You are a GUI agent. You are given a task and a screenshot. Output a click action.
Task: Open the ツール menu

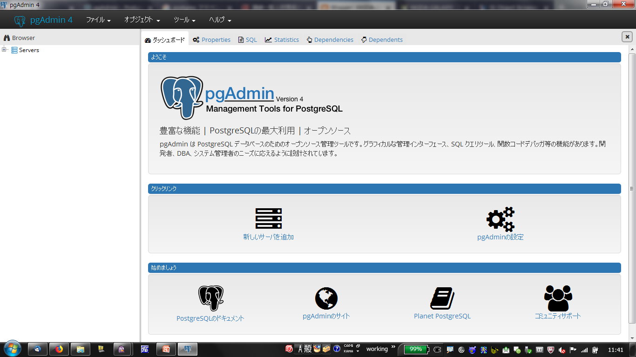184,20
